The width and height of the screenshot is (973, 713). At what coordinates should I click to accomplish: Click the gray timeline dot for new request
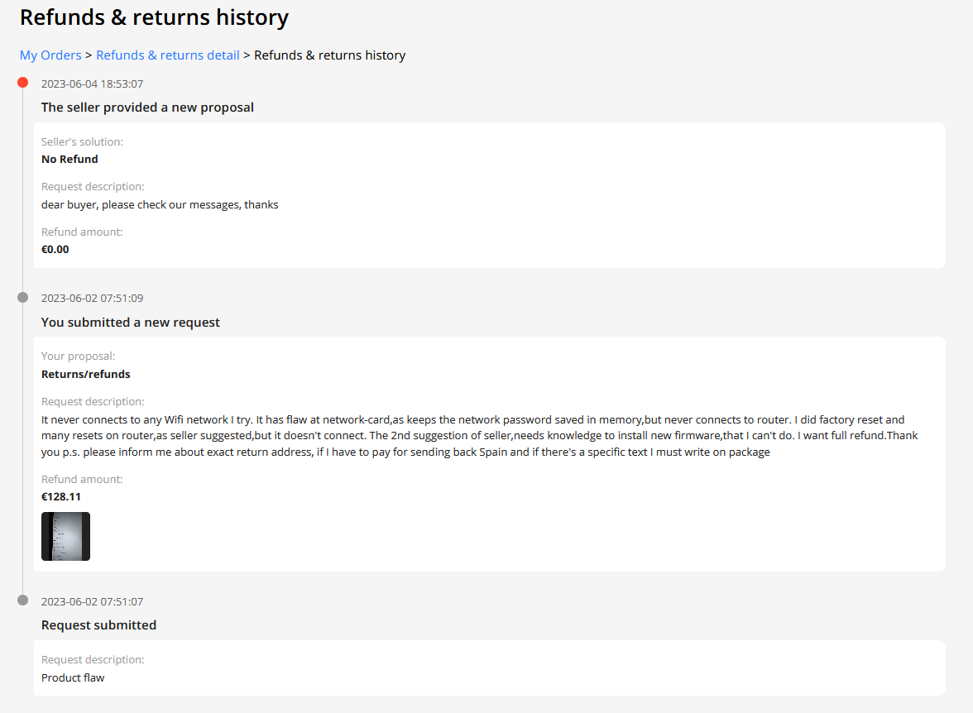[23, 297]
